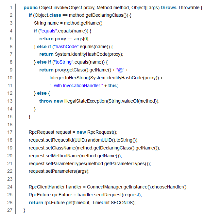Click the ", with InvocationHandler " string
Viewport: 222px width, 216px height.
pos(76,86)
